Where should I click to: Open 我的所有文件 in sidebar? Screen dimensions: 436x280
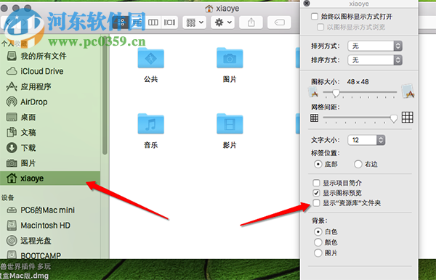click(50, 56)
